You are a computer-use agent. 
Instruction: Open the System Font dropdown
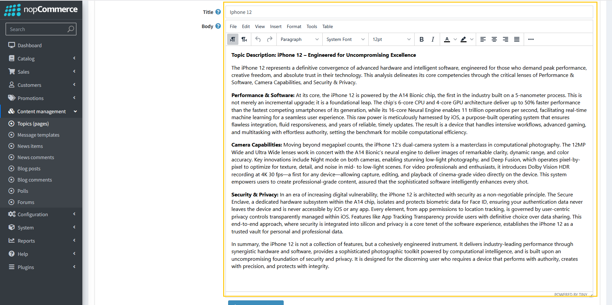pyautogui.click(x=344, y=39)
